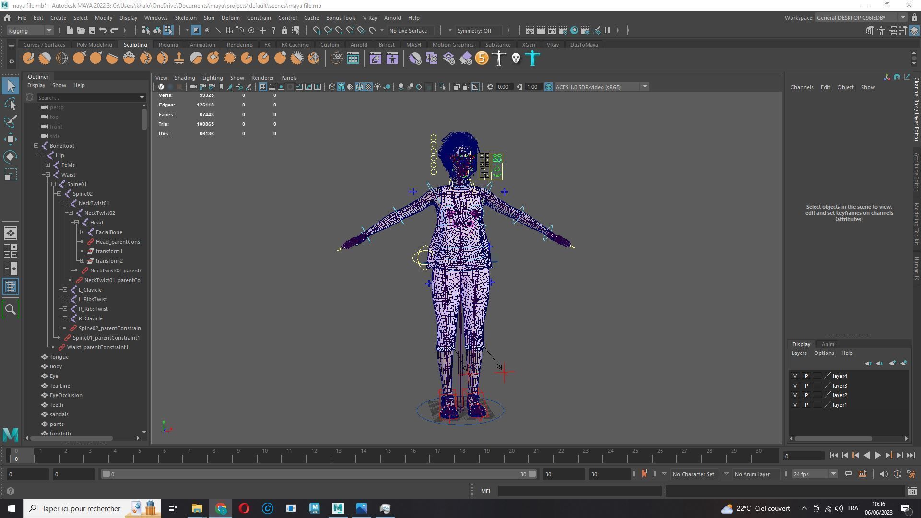The height and width of the screenshot is (518, 921).
Task: Click the Anim tab in layer editor
Action: tap(827, 344)
